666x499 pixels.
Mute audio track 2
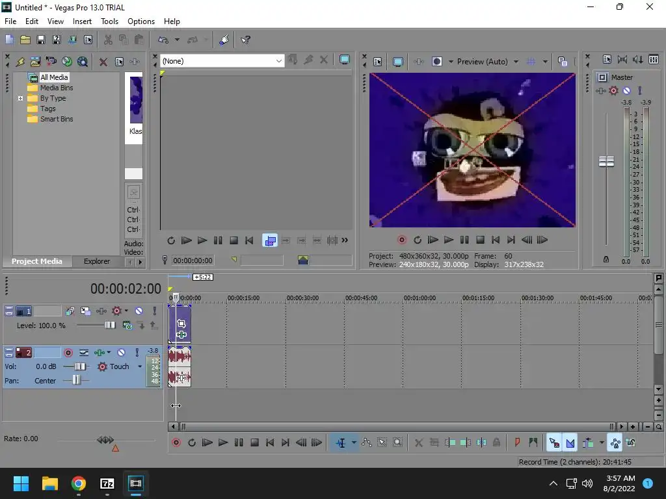coord(121,353)
